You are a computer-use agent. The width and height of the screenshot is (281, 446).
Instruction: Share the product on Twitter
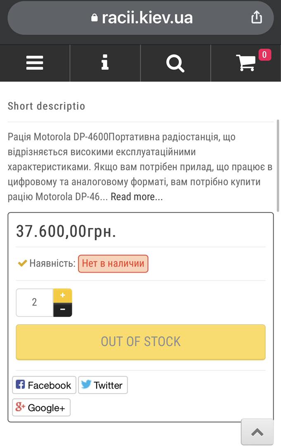(x=102, y=385)
